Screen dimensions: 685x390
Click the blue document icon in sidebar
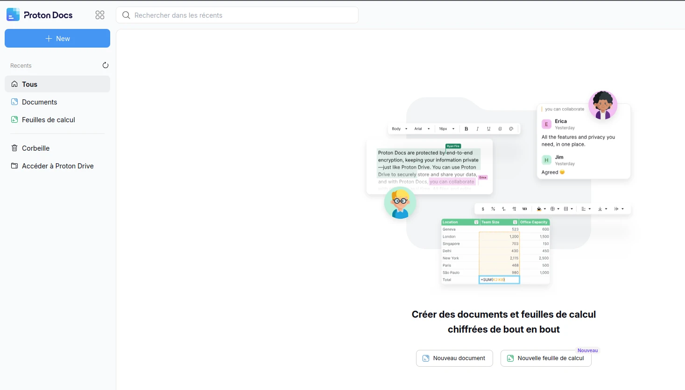pyautogui.click(x=14, y=102)
